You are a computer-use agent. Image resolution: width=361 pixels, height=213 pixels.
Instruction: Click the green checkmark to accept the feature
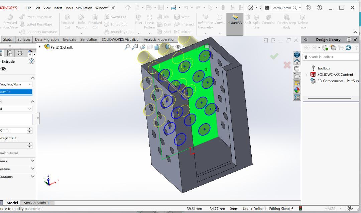[x=274, y=56]
